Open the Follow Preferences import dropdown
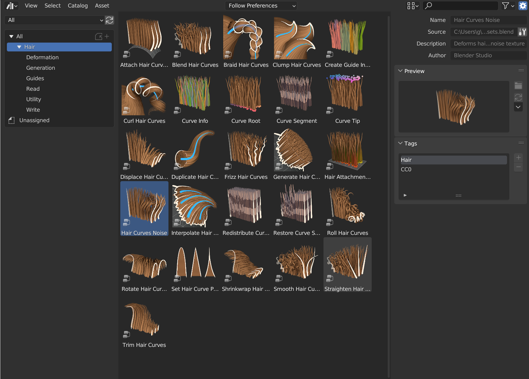The image size is (529, 379). point(261,6)
